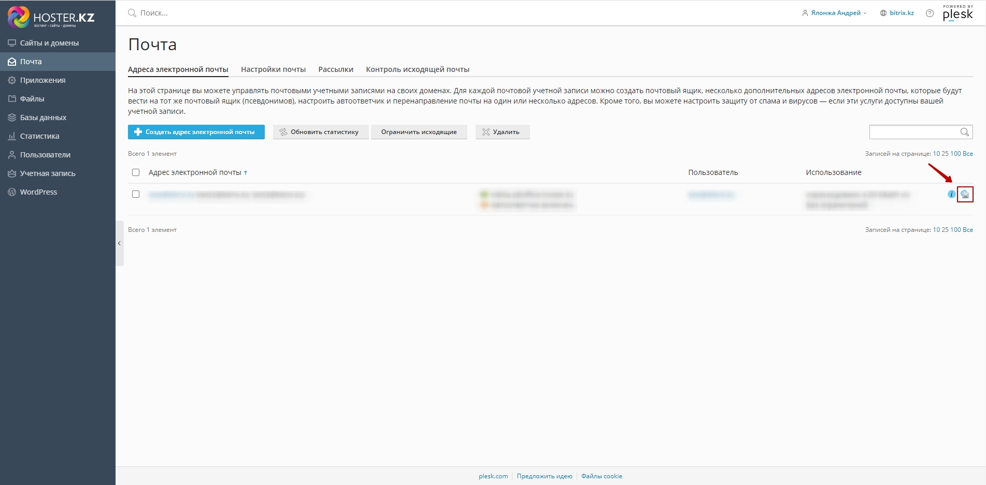
Task: Show 25 records per page, bottom pager
Action: (x=945, y=230)
